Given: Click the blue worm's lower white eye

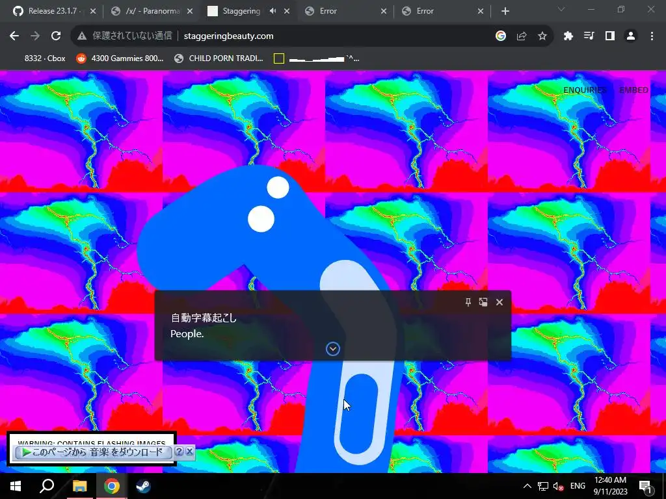Looking at the screenshot, I should [x=261, y=219].
